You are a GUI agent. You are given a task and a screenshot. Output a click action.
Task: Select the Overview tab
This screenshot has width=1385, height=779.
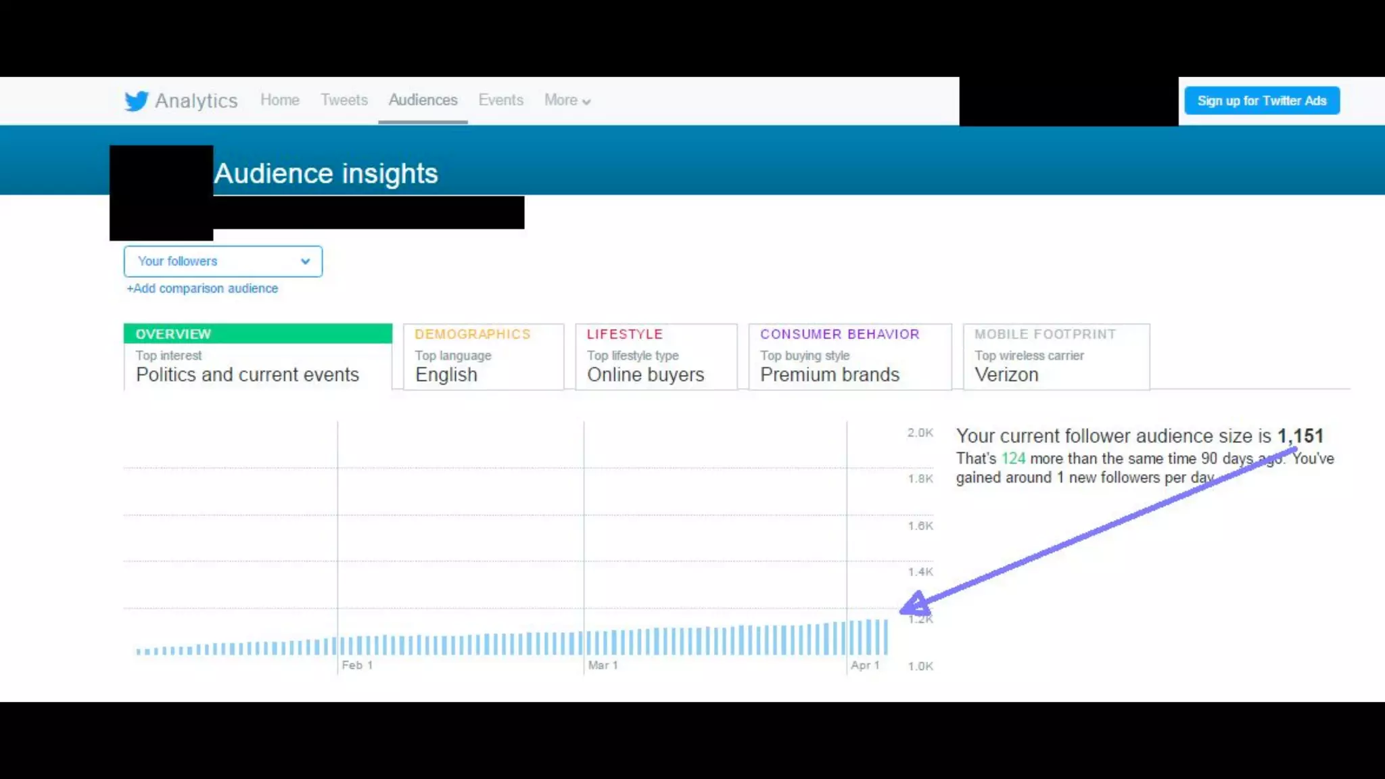click(257, 356)
